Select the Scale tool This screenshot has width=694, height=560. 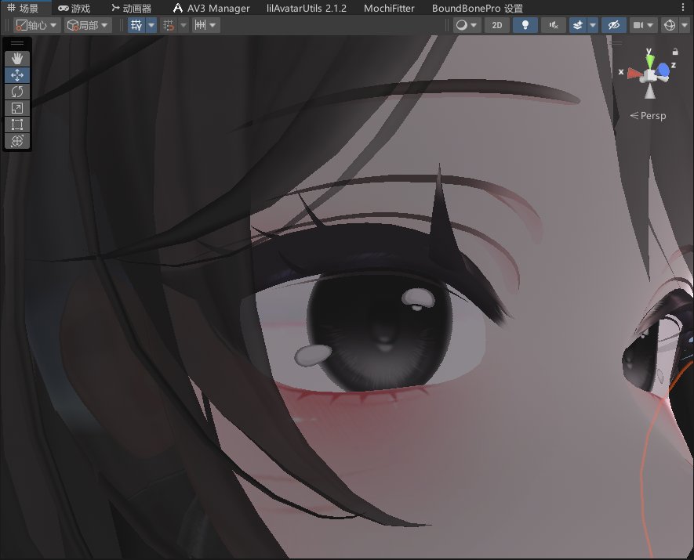[17, 108]
